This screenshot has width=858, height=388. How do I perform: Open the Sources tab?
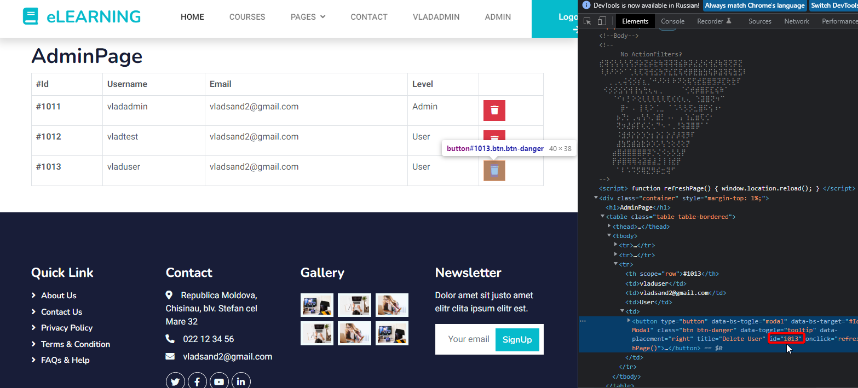759,21
